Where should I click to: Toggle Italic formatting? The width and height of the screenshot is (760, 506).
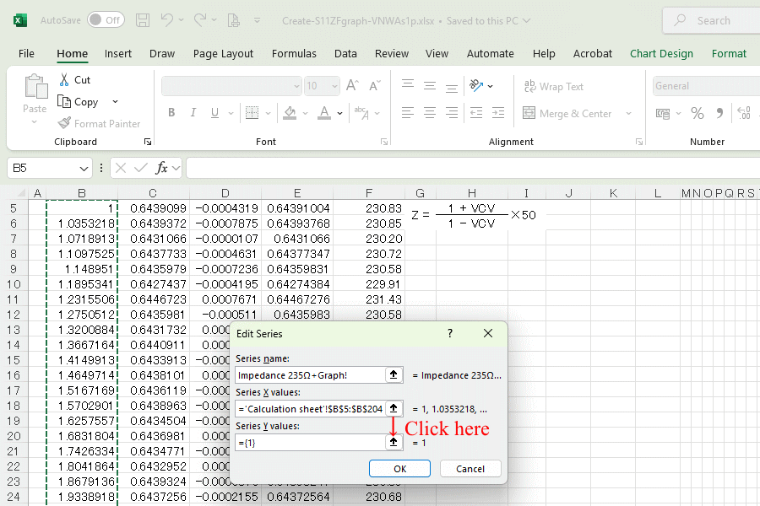click(193, 113)
